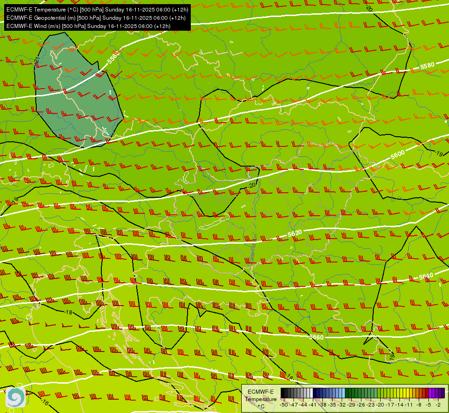
Task: Click the 5600 geopotential contour label
Action: click(x=398, y=155)
